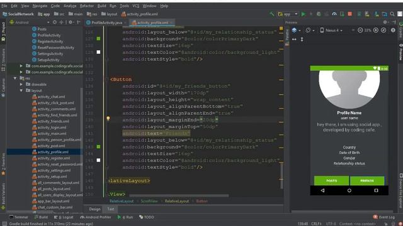Viewport: 403px width, 226px height.
Task: Click the Apply Changes icon in the toolbar
Action: 311,14
